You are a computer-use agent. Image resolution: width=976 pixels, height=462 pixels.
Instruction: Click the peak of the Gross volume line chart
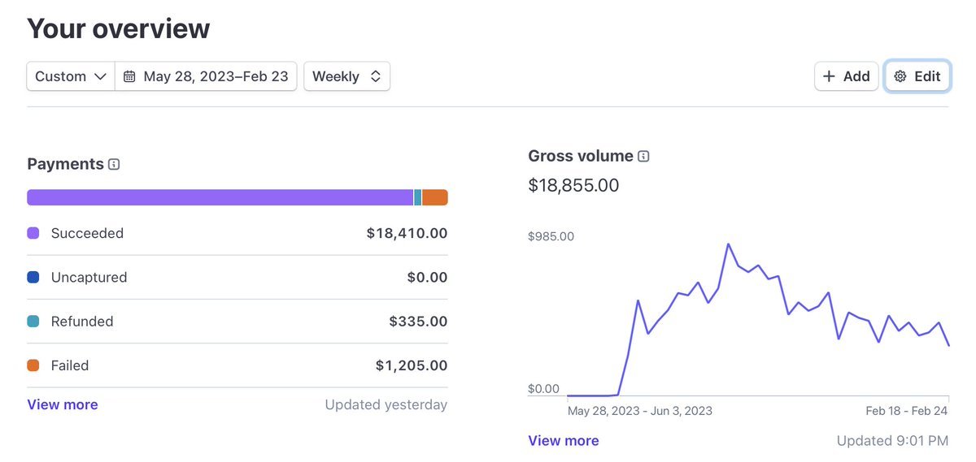coord(728,244)
